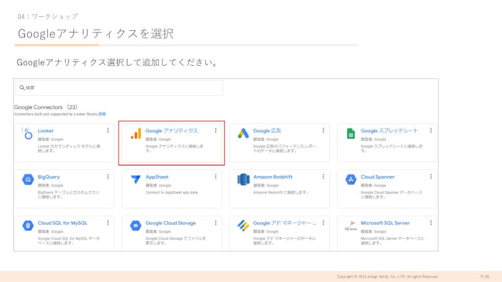502x282 pixels.
Task: Select the Microsoft SQL Server title
Action: [x=385, y=223]
